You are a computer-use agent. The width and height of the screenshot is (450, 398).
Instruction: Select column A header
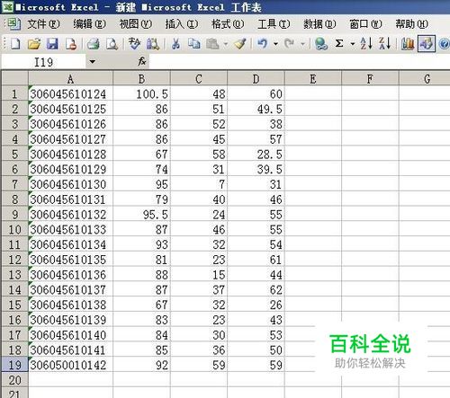point(70,78)
